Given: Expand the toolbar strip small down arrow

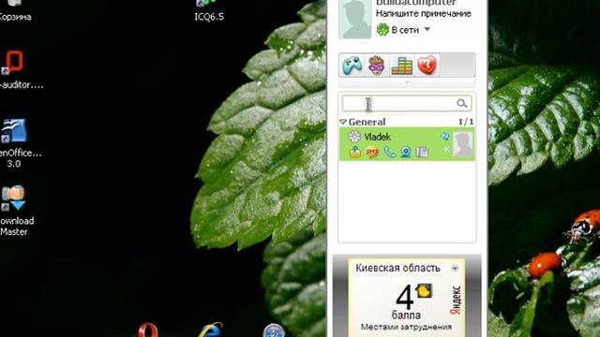Looking at the screenshot, I should 407,82.
